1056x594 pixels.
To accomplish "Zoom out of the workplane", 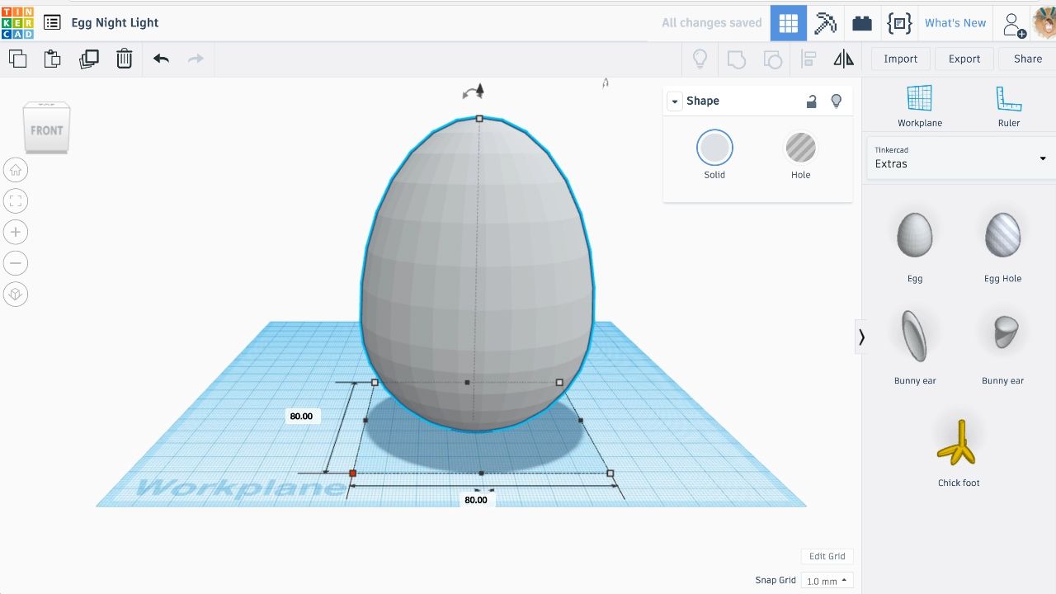I will point(16,263).
